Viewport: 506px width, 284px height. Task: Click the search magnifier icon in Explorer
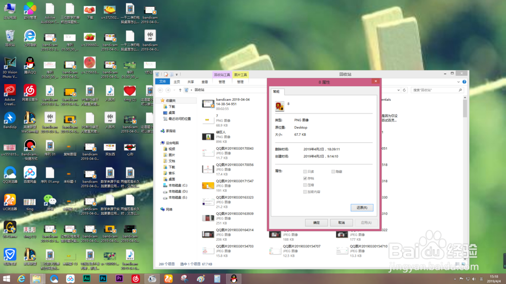[460, 90]
